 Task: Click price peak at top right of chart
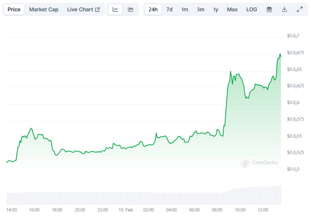[280, 54]
